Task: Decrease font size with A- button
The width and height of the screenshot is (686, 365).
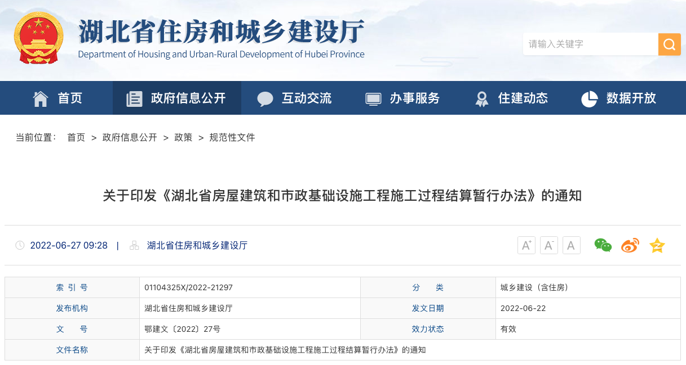Action: (x=548, y=245)
